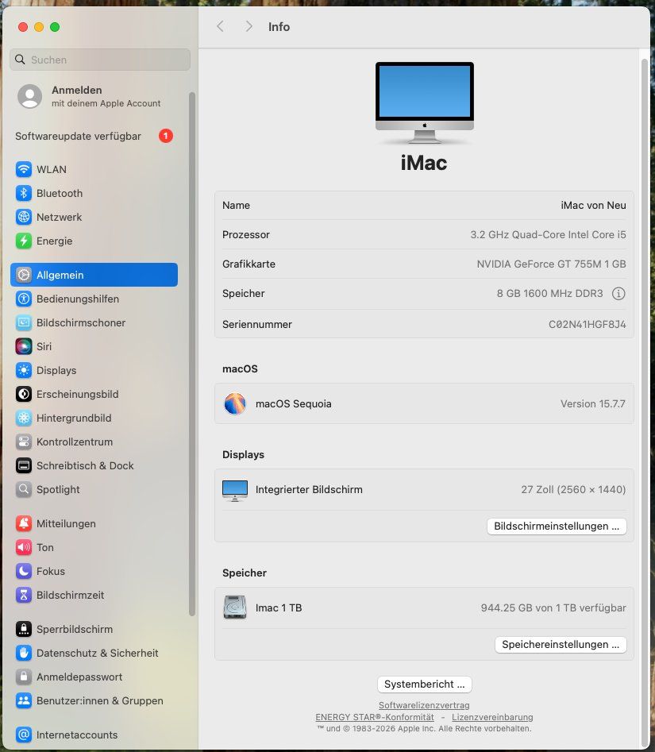Open the Erscheinungsbild icon
Screen dimensions: 655x752
point(24,394)
